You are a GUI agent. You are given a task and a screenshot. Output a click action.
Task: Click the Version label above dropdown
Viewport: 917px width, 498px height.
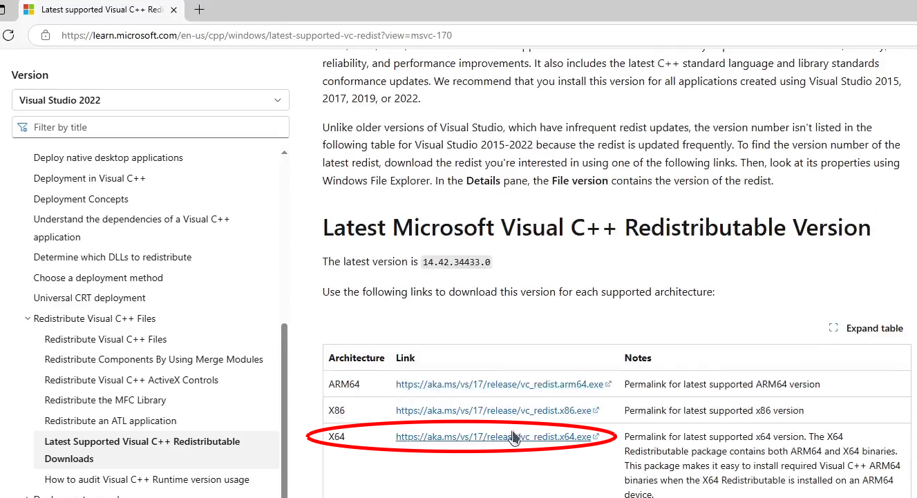coord(30,75)
